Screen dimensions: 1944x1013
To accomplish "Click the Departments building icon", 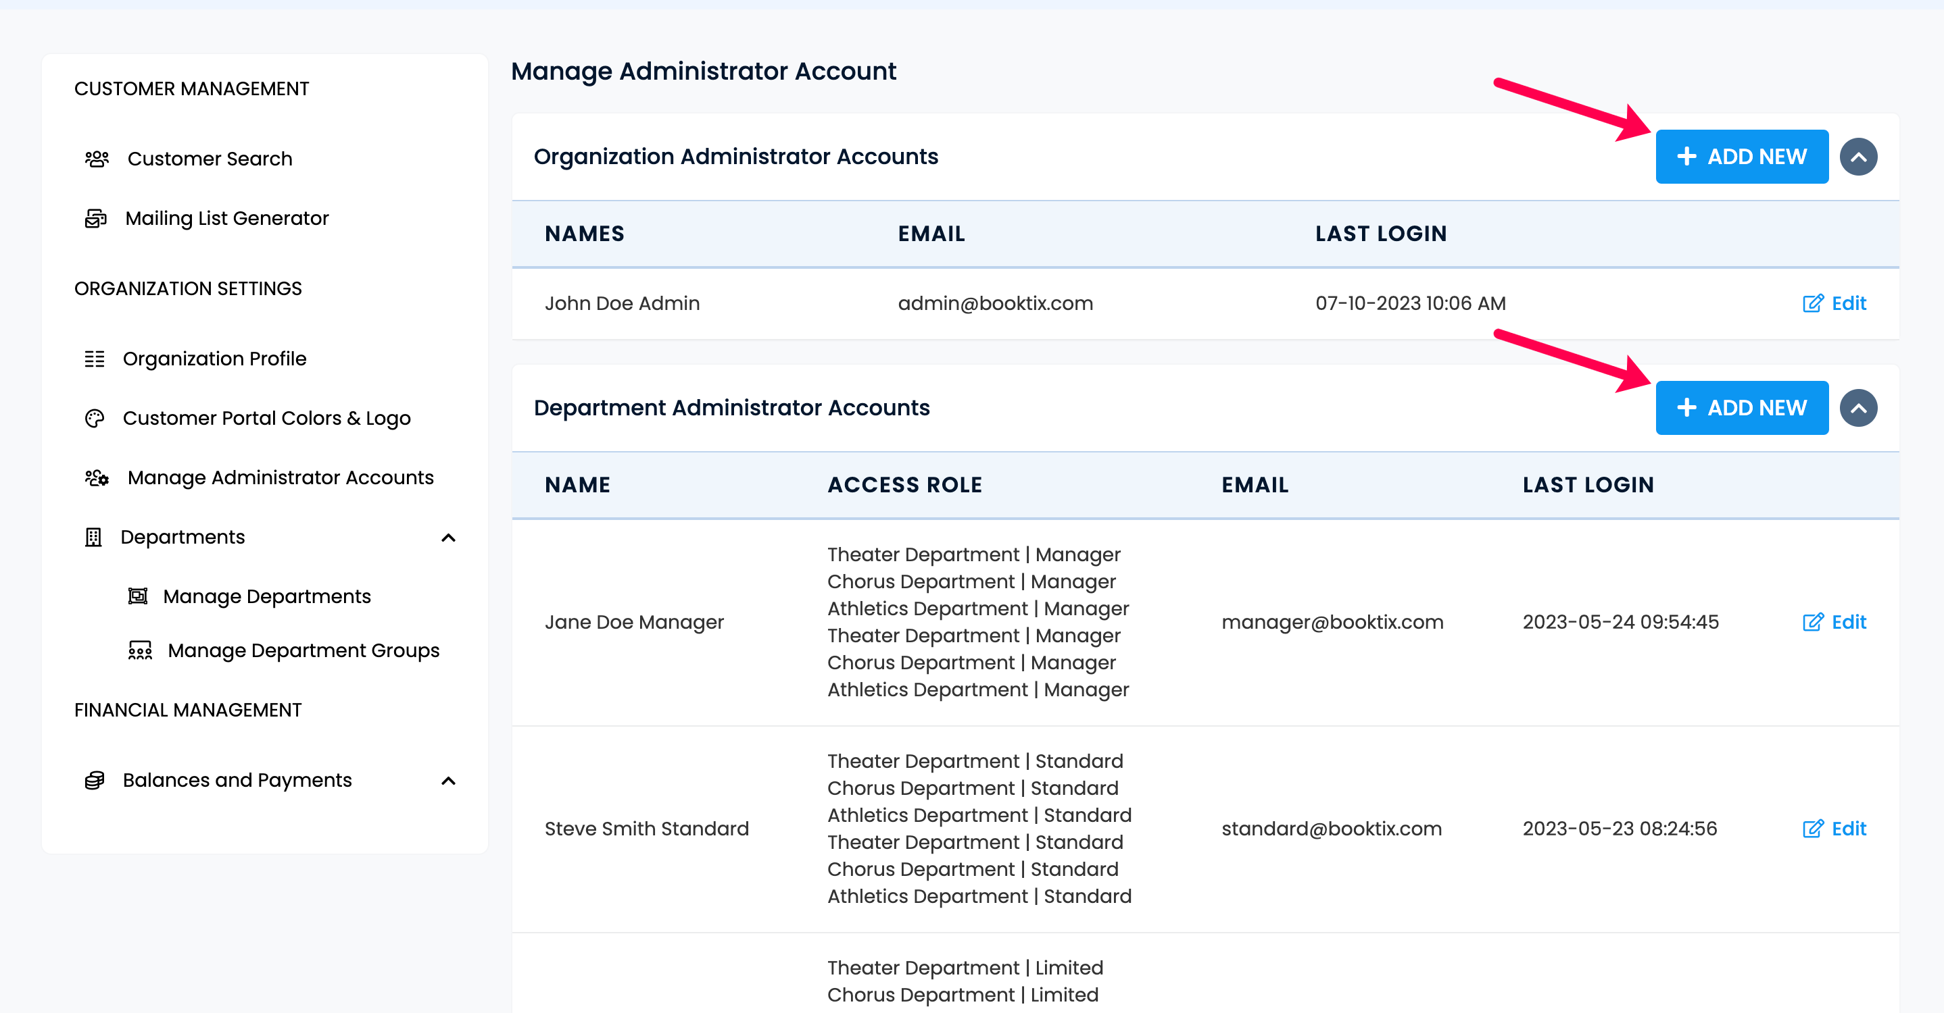I will click(93, 538).
